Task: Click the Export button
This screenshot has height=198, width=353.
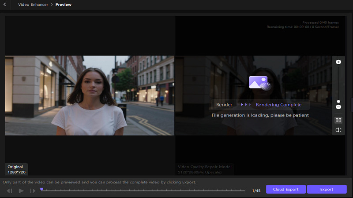Action: 327,189
